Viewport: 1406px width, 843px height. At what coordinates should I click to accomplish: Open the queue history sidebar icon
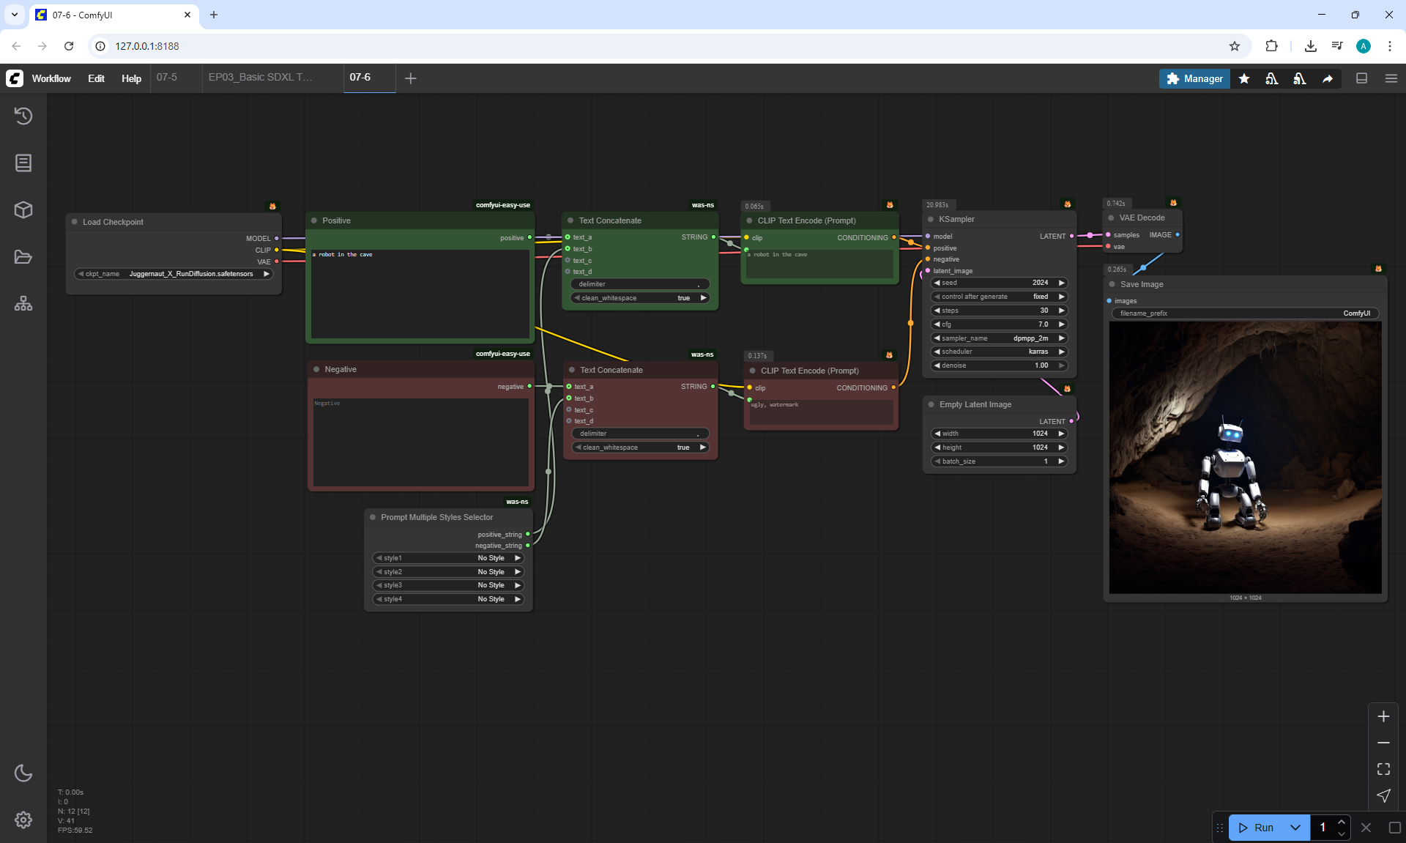click(23, 116)
